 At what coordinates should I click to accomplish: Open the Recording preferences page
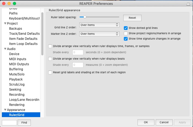click(17, 95)
